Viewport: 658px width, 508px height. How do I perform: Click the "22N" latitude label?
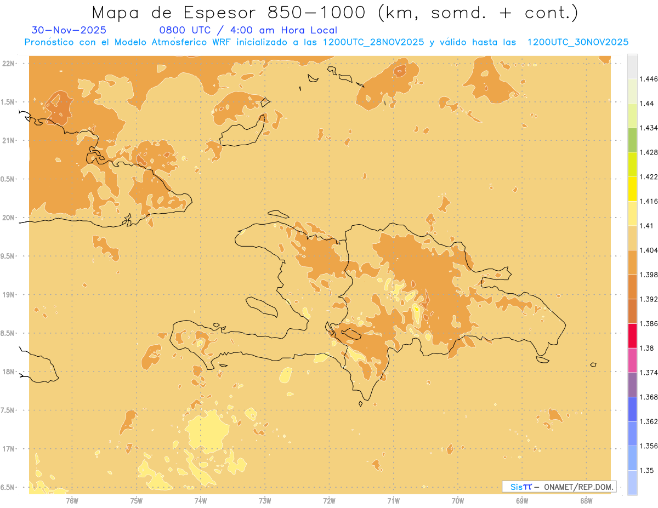click(x=9, y=63)
